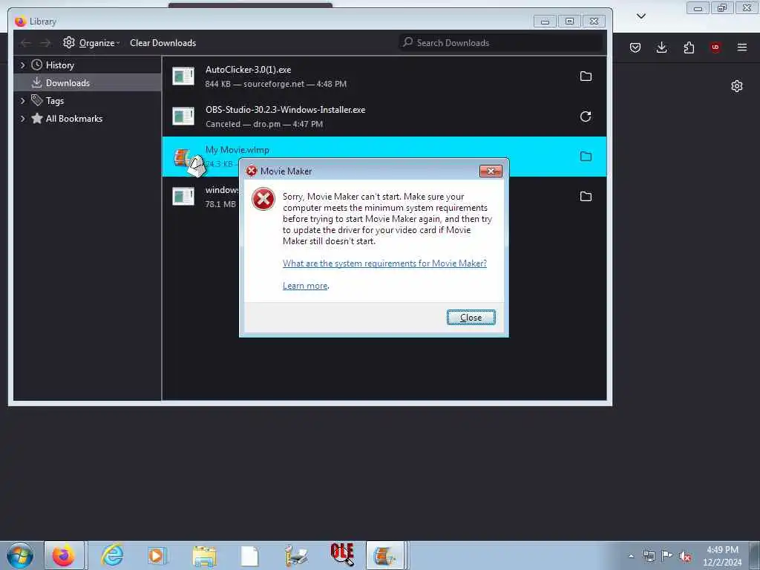760x570 pixels.
Task: Click the Library back arrow
Action: click(26, 43)
